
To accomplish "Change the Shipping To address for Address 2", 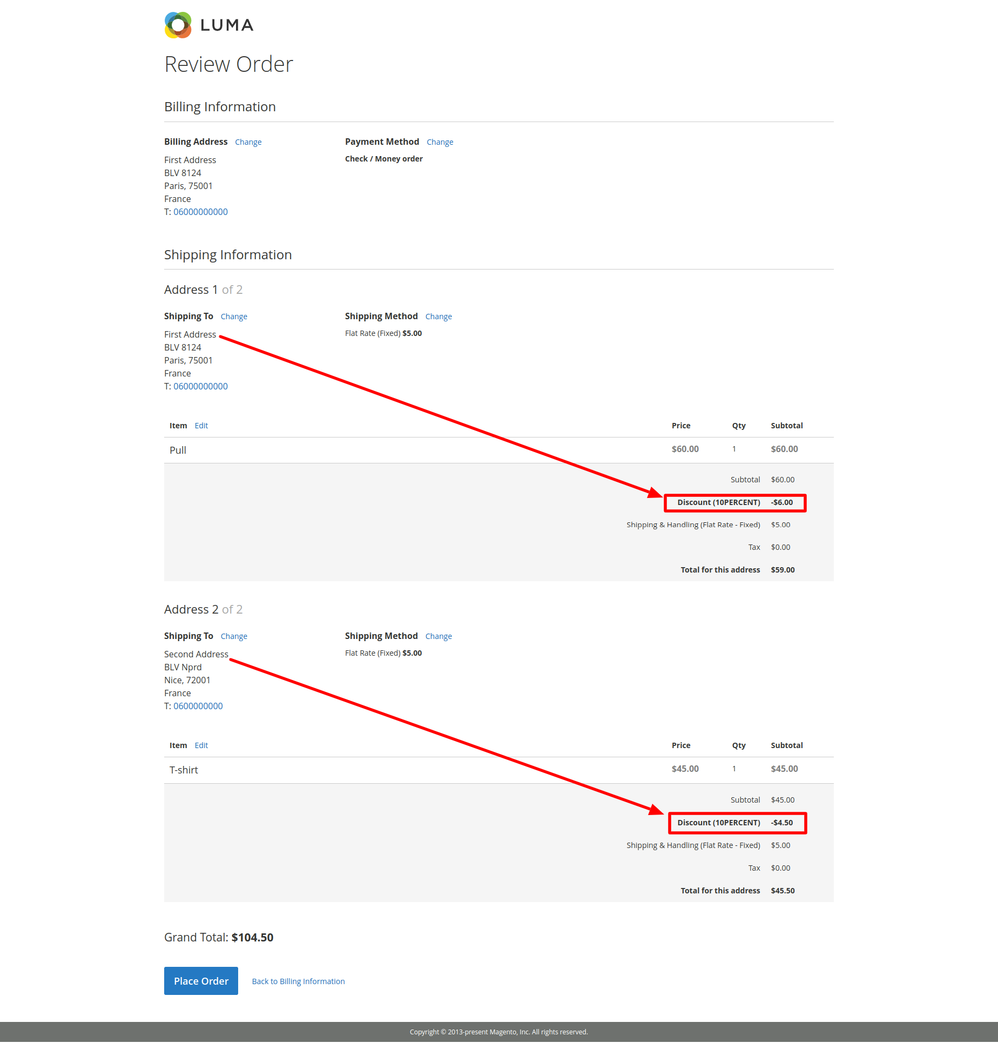I will [234, 636].
